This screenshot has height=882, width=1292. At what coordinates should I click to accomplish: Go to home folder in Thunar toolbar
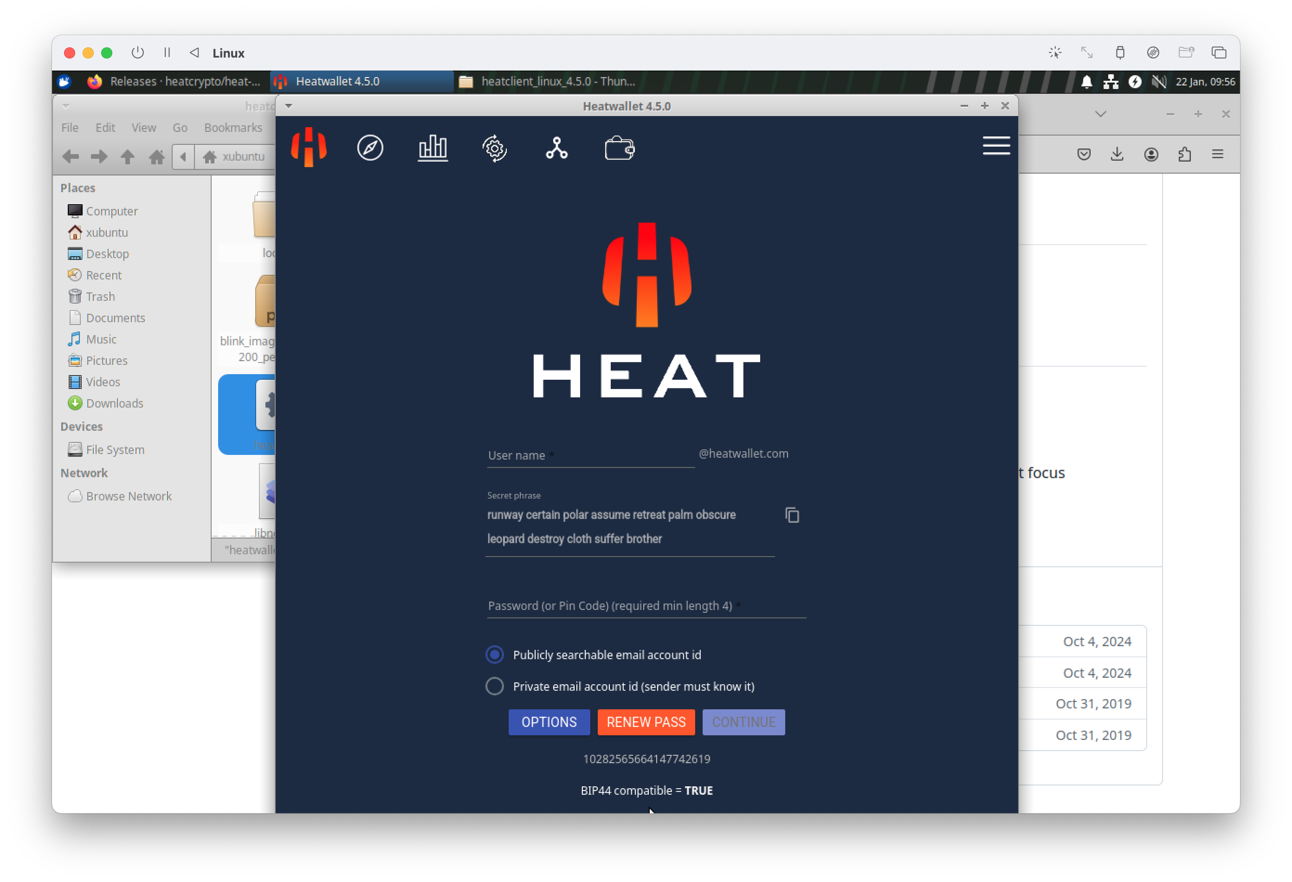click(157, 157)
